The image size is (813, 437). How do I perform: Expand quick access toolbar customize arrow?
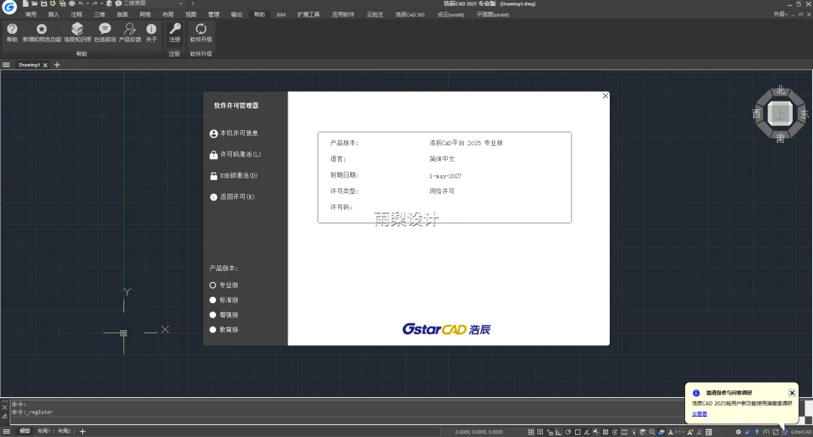click(193, 3)
